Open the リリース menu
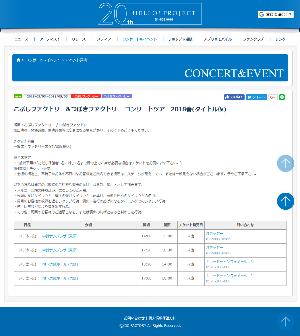Screen dimensions: 300x336 tap(79, 39)
